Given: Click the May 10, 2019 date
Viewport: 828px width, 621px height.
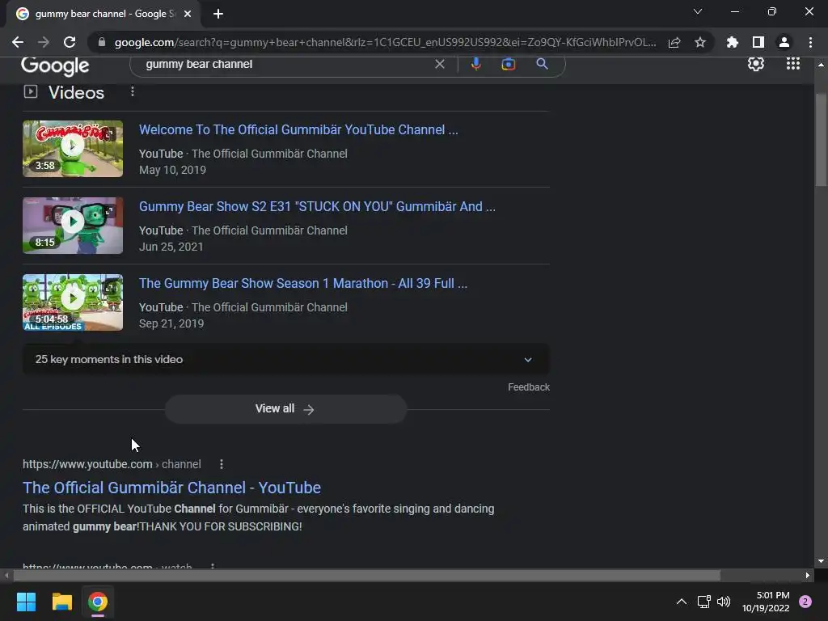Looking at the screenshot, I should (x=173, y=170).
